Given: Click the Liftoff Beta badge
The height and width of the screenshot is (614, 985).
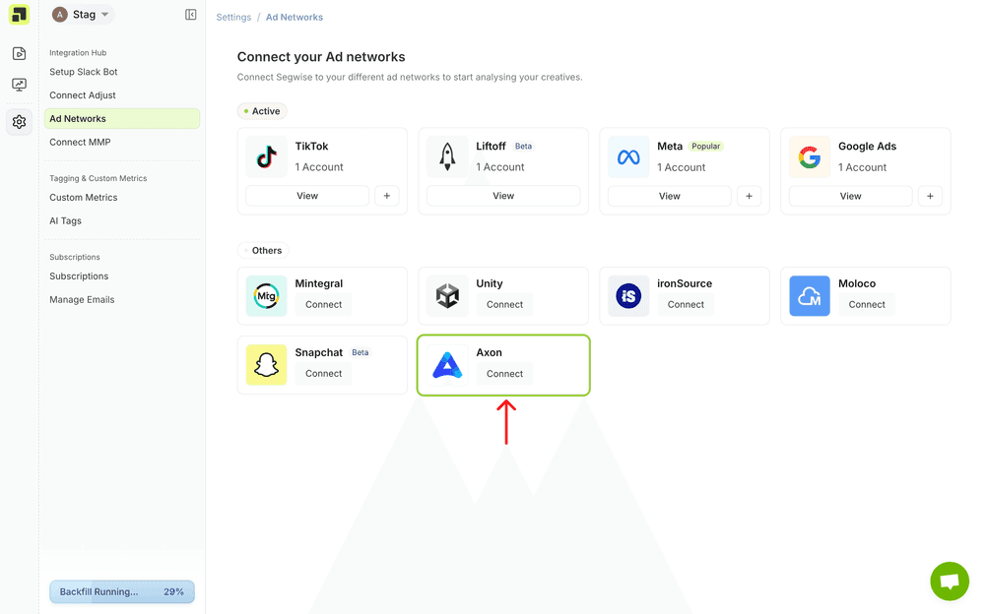Looking at the screenshot, I should [523, 147].
